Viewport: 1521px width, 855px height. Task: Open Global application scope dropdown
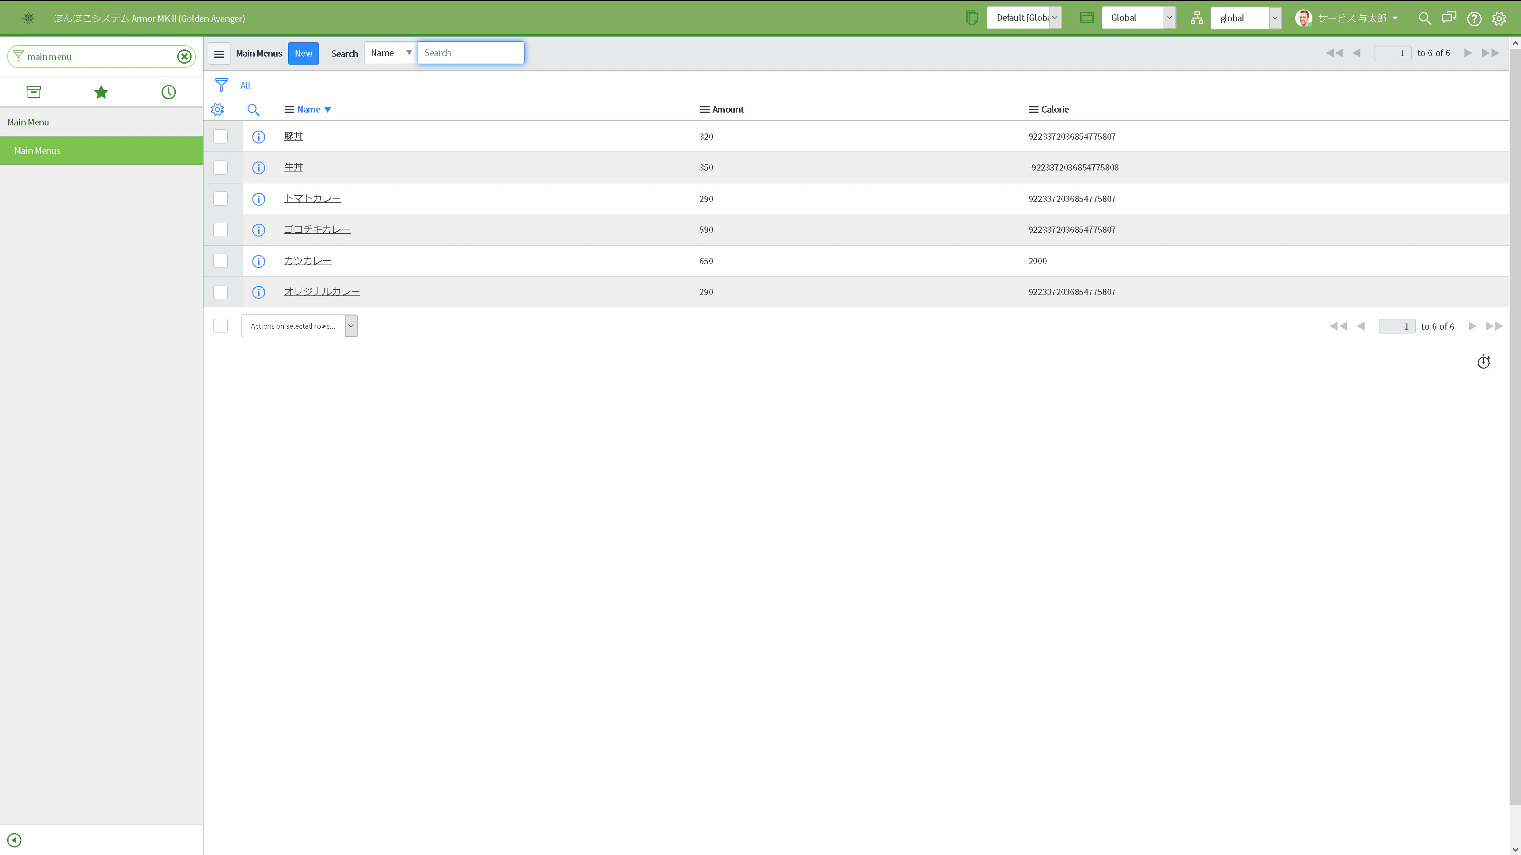click(x=1138, y=18)
